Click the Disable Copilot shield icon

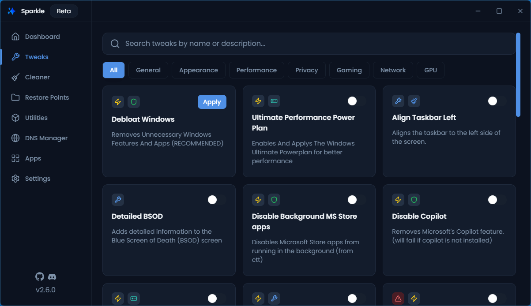click(x=414, y=200)
